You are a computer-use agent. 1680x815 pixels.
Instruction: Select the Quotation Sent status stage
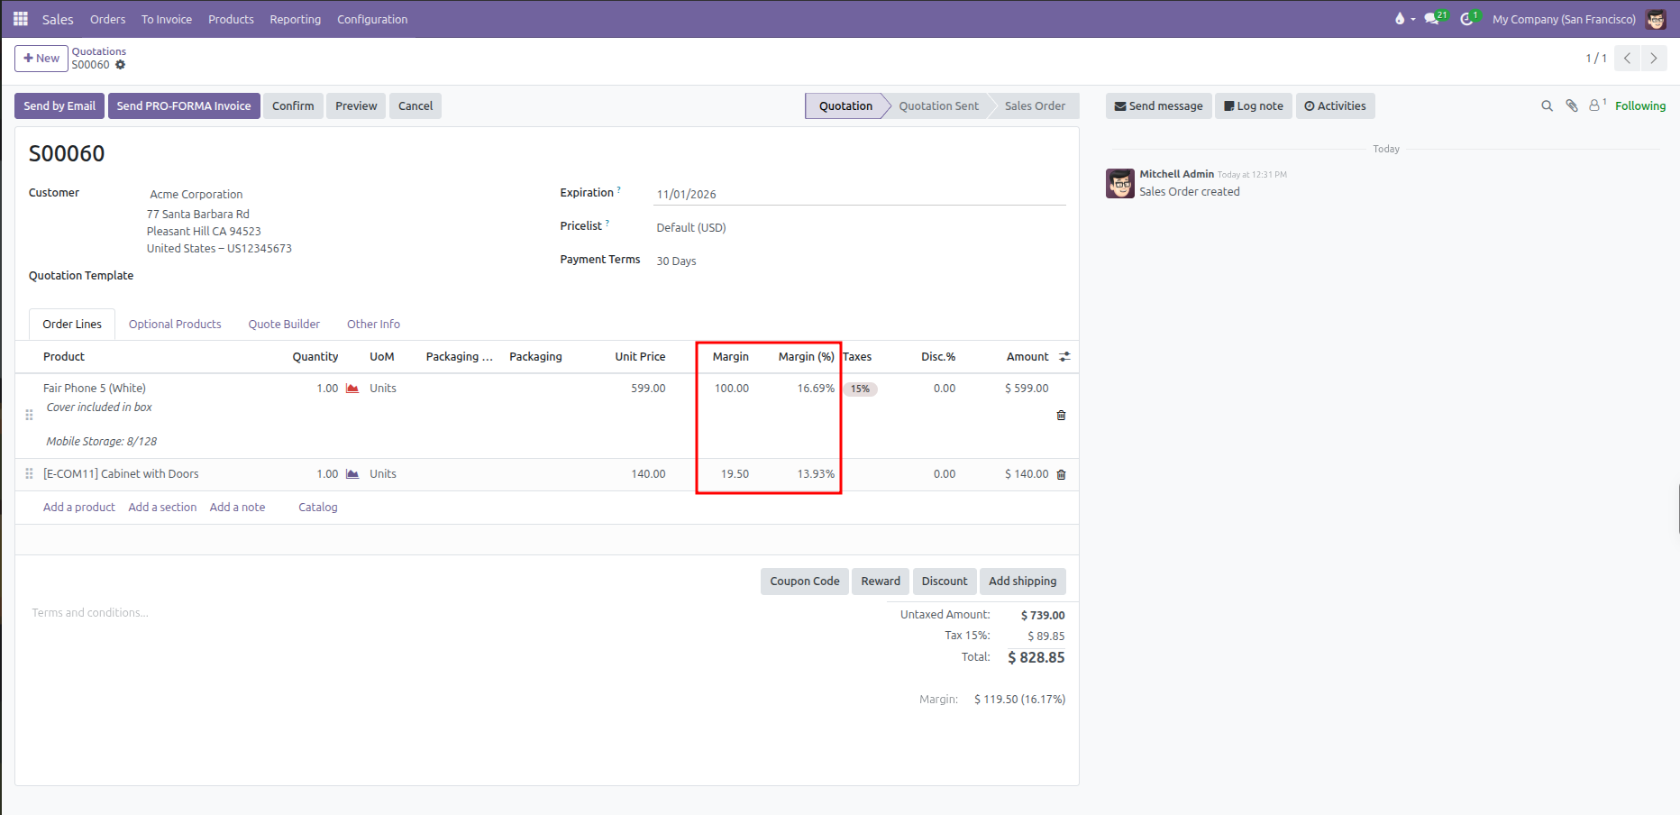click(x=938, y=106)
